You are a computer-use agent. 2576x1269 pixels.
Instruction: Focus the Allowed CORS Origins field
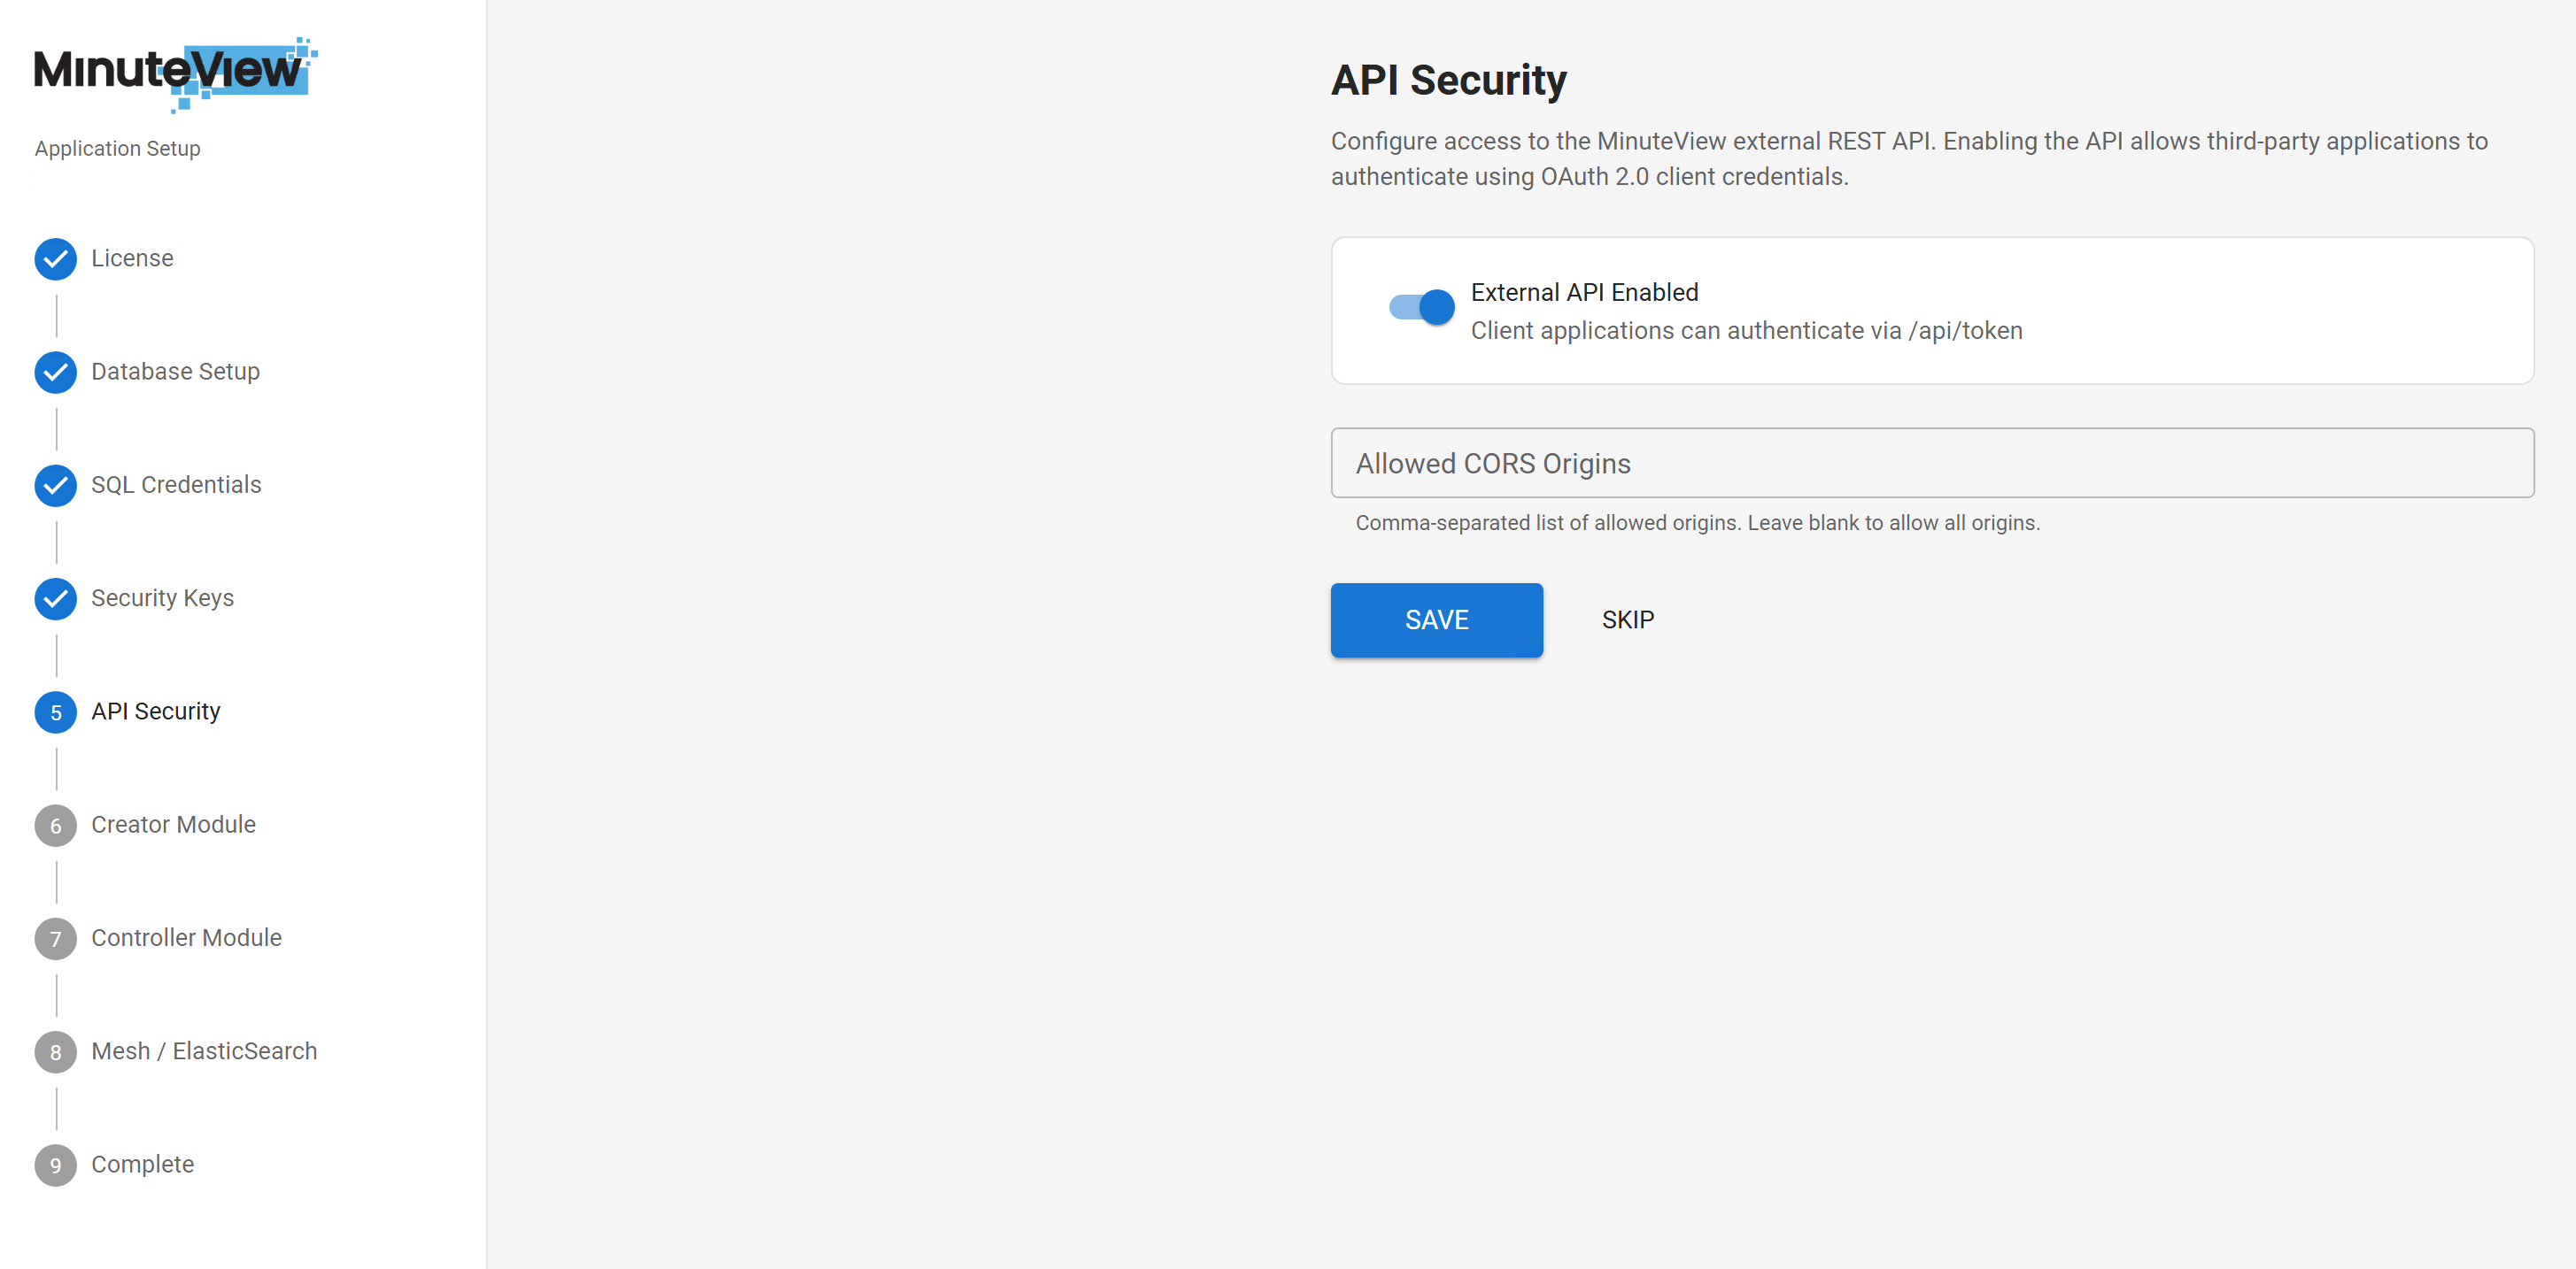1930,463
